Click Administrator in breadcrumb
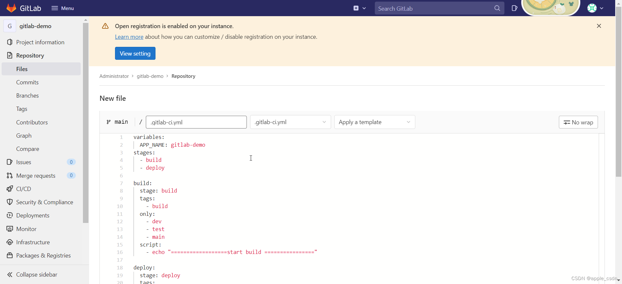The width and height of the screenshot is (622, 284). pos(114,76)
